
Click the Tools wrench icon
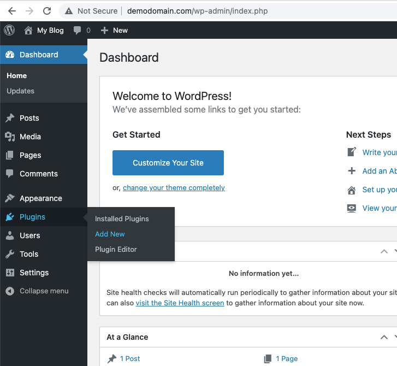click(10, 254)
